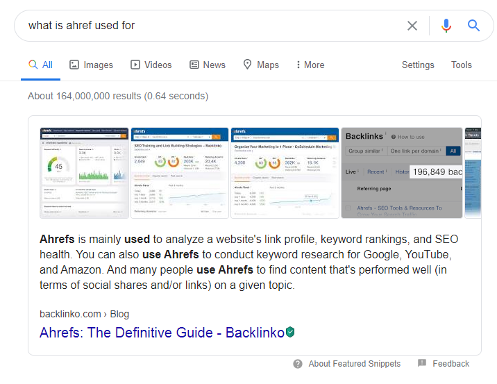The width and height of the screenshot is (497, 384).
Task: Open the Organize Your Marketing thumbnail
Action: [x=285, y=173]
